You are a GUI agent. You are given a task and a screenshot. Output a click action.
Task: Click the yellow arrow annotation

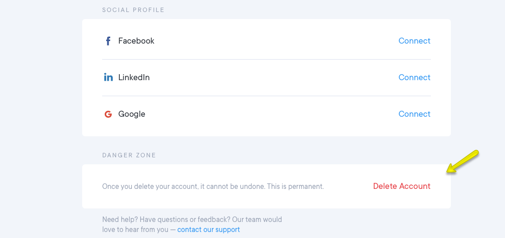tap(462, 162)
